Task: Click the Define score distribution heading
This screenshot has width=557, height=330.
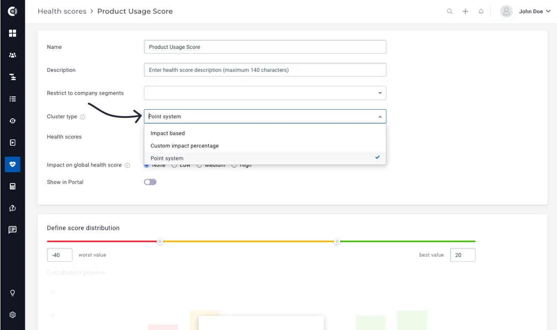Action: [83, 228]
